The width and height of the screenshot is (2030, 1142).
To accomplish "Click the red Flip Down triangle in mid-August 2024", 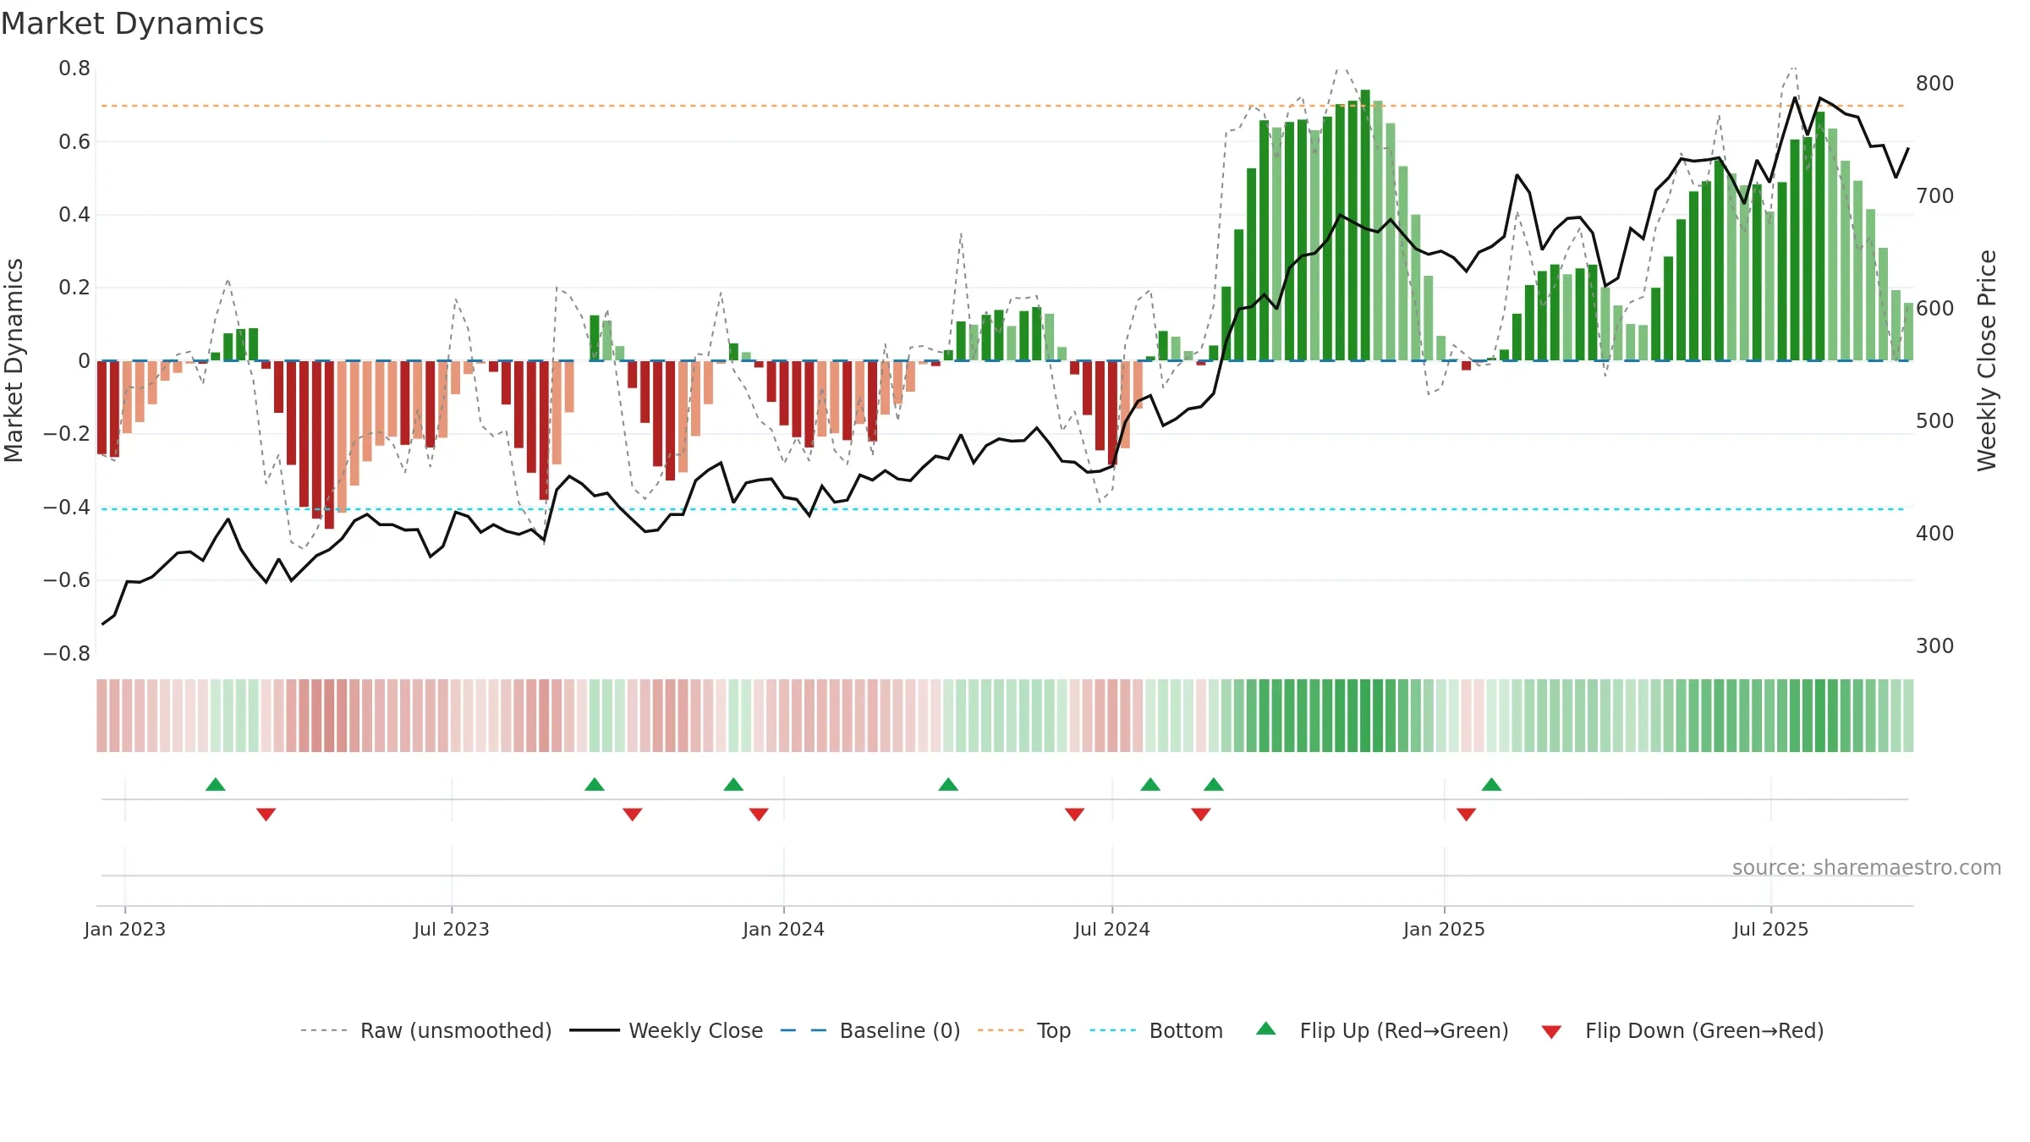I will coord(1201,815).
